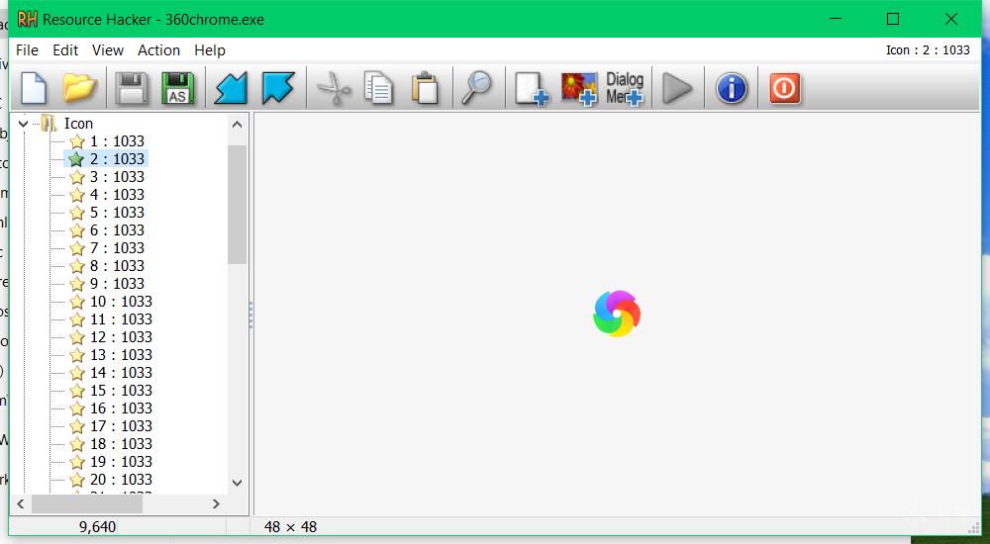The width and height of the screenshot is (990, 544).
Task: Select icon resource 2 : 1033
Action: (x=117, y=159)
